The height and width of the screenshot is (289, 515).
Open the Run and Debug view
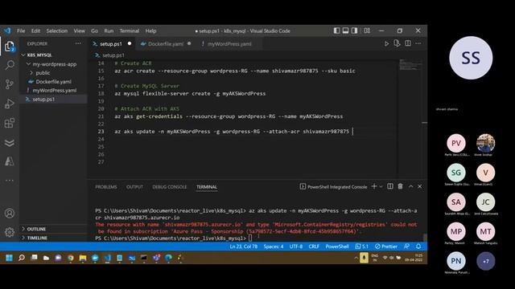coord(10,104)
